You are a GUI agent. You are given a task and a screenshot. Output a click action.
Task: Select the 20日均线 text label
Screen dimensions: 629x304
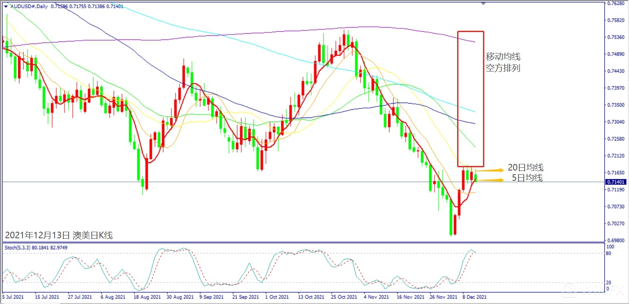point(525,168)
